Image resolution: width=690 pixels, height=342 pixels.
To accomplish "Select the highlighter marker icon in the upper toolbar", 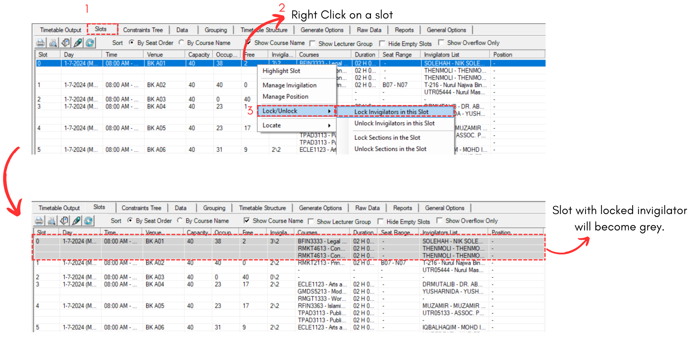I will coord(78,43).
